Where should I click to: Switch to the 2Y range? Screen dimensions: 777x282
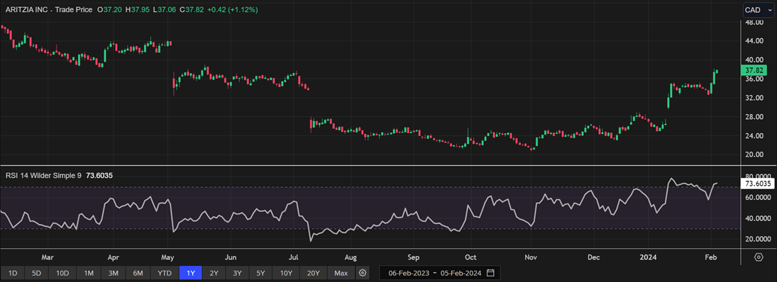coord(214,273)
